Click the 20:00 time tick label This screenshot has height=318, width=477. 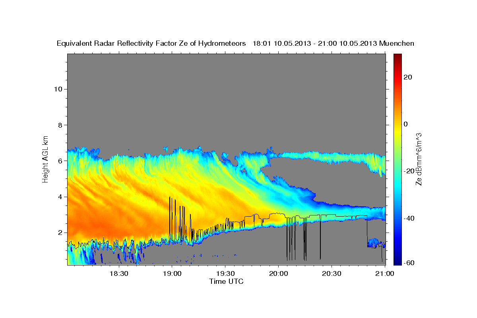click(278, 273)
